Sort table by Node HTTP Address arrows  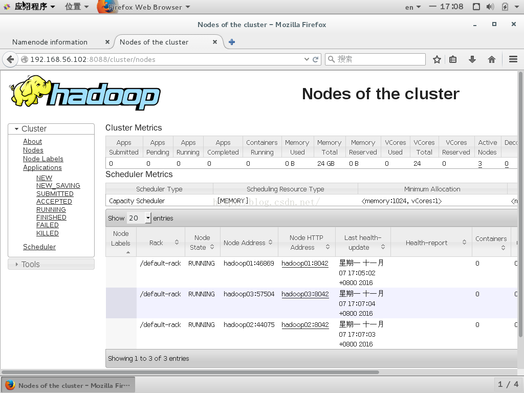coord(327,247)
